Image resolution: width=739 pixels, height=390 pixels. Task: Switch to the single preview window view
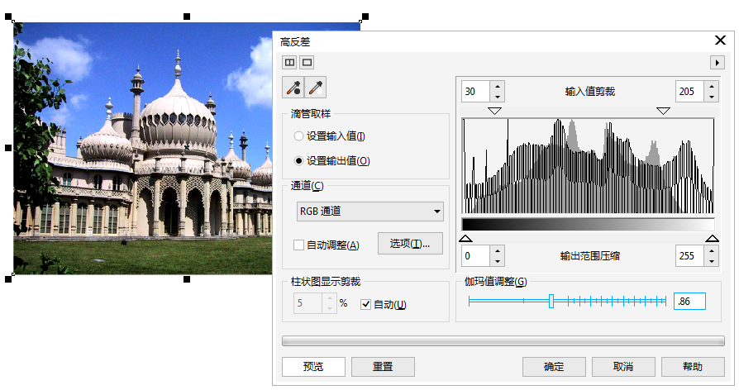click(x=307, y=62)
